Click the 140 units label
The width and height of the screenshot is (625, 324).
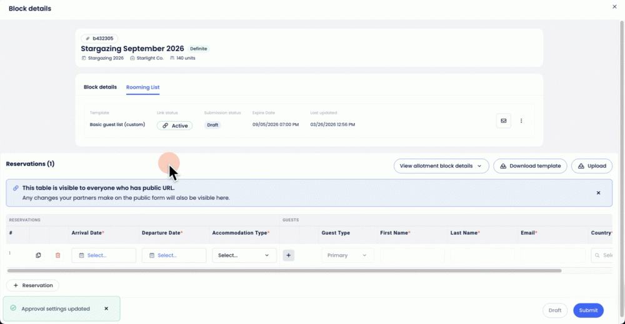(182, 58)
